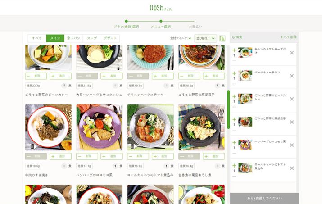Click the green vertical scrollbar of the menu
The height and width of the screenshot is (204, 322).
pyautogui.click(x=228, y=109)
